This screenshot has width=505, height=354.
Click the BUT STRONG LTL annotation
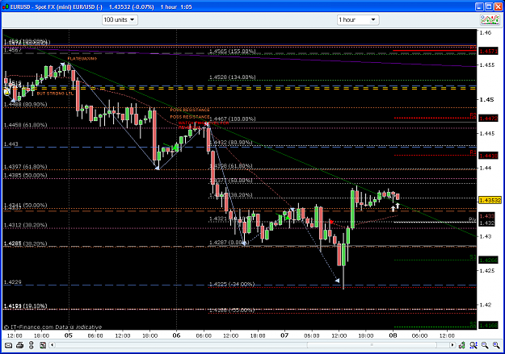(55, 94)
